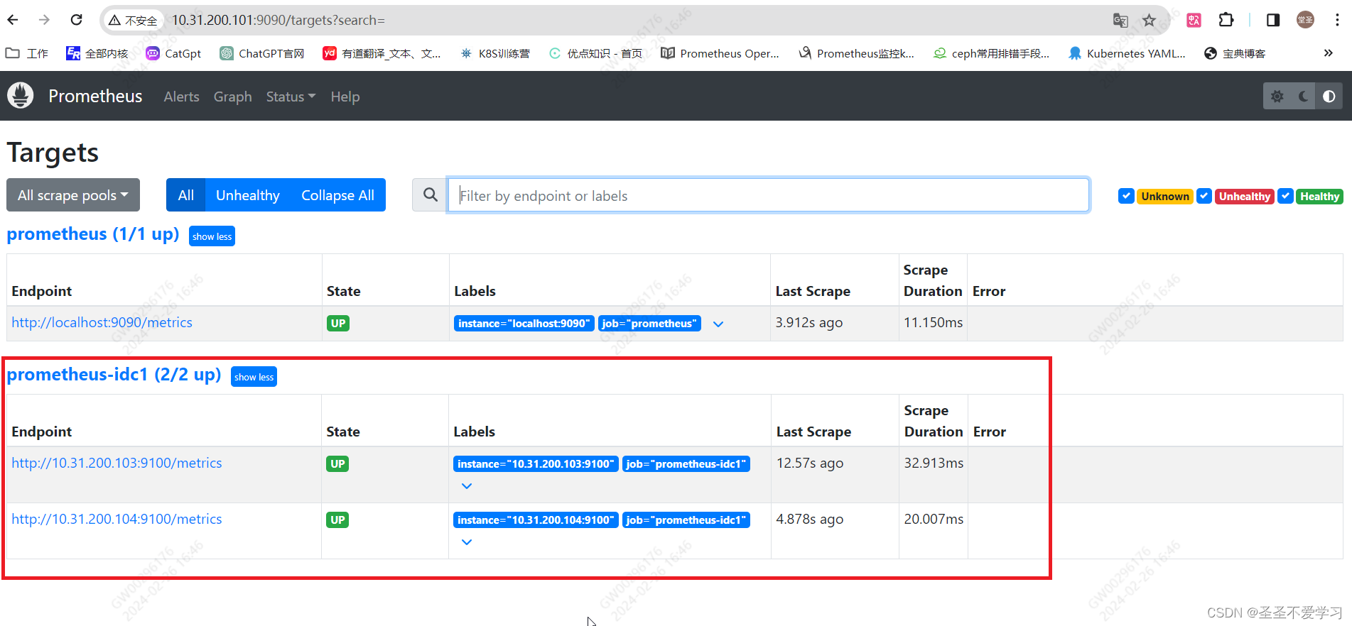Screen dimensions: 1352x626
Task: Collapse prometheus-idc1 pool with show less
Action: pyautogui.click(x=254, y=377)
